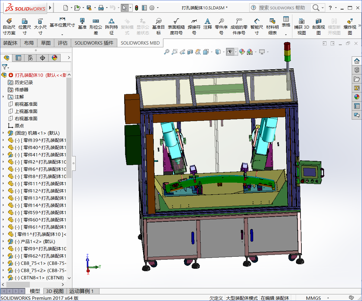This screenshot has height=301, width=362.
Task: Select the 基准目标 datum target tool
Action: pos(159,26)
